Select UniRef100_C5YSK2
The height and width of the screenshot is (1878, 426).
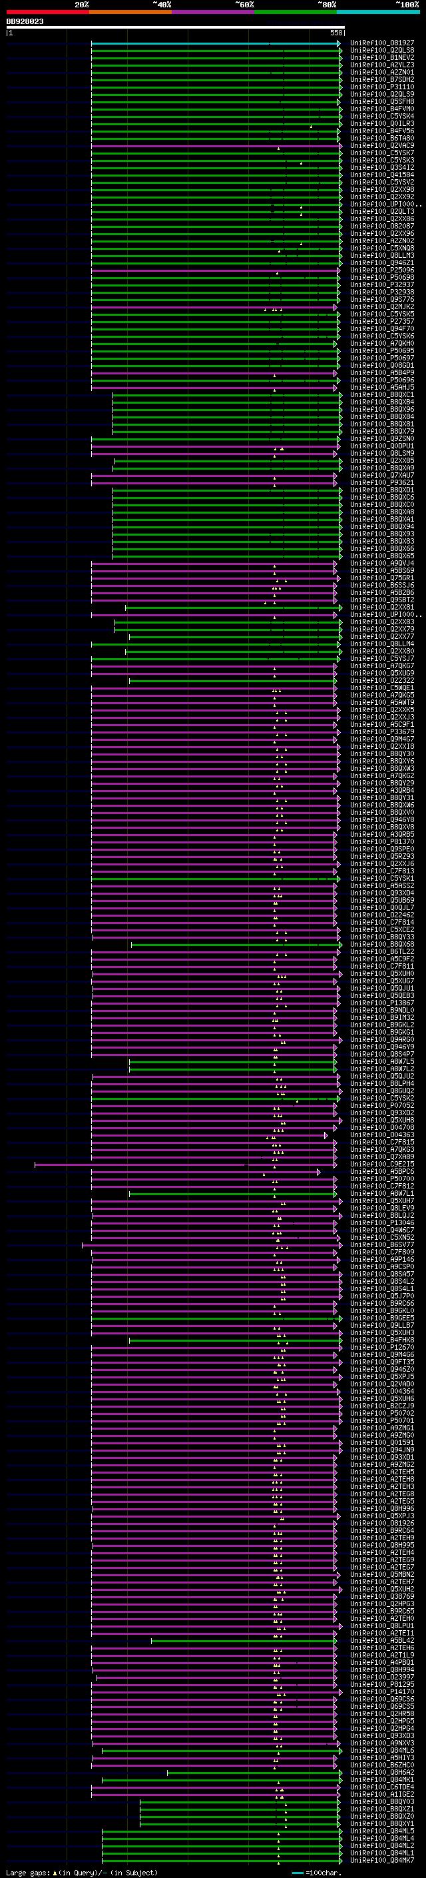pyautogui.click(x=382, y=1098)
